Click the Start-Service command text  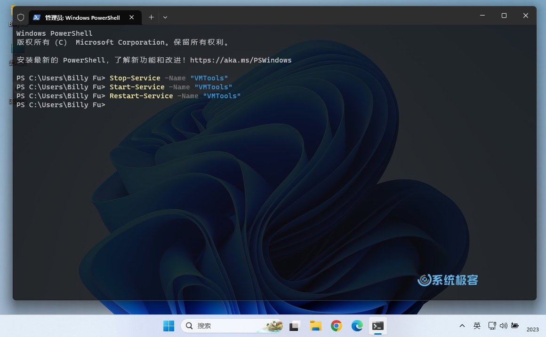[x=137, y=87]
